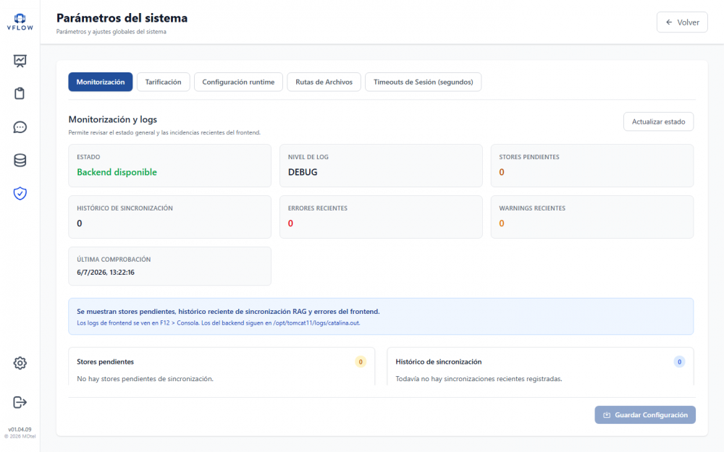Click the ESTADO card label

pos(88,157)
